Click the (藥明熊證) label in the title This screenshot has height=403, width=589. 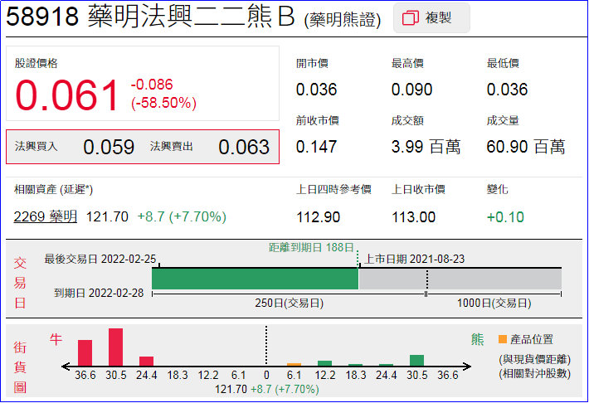(343, 20)
